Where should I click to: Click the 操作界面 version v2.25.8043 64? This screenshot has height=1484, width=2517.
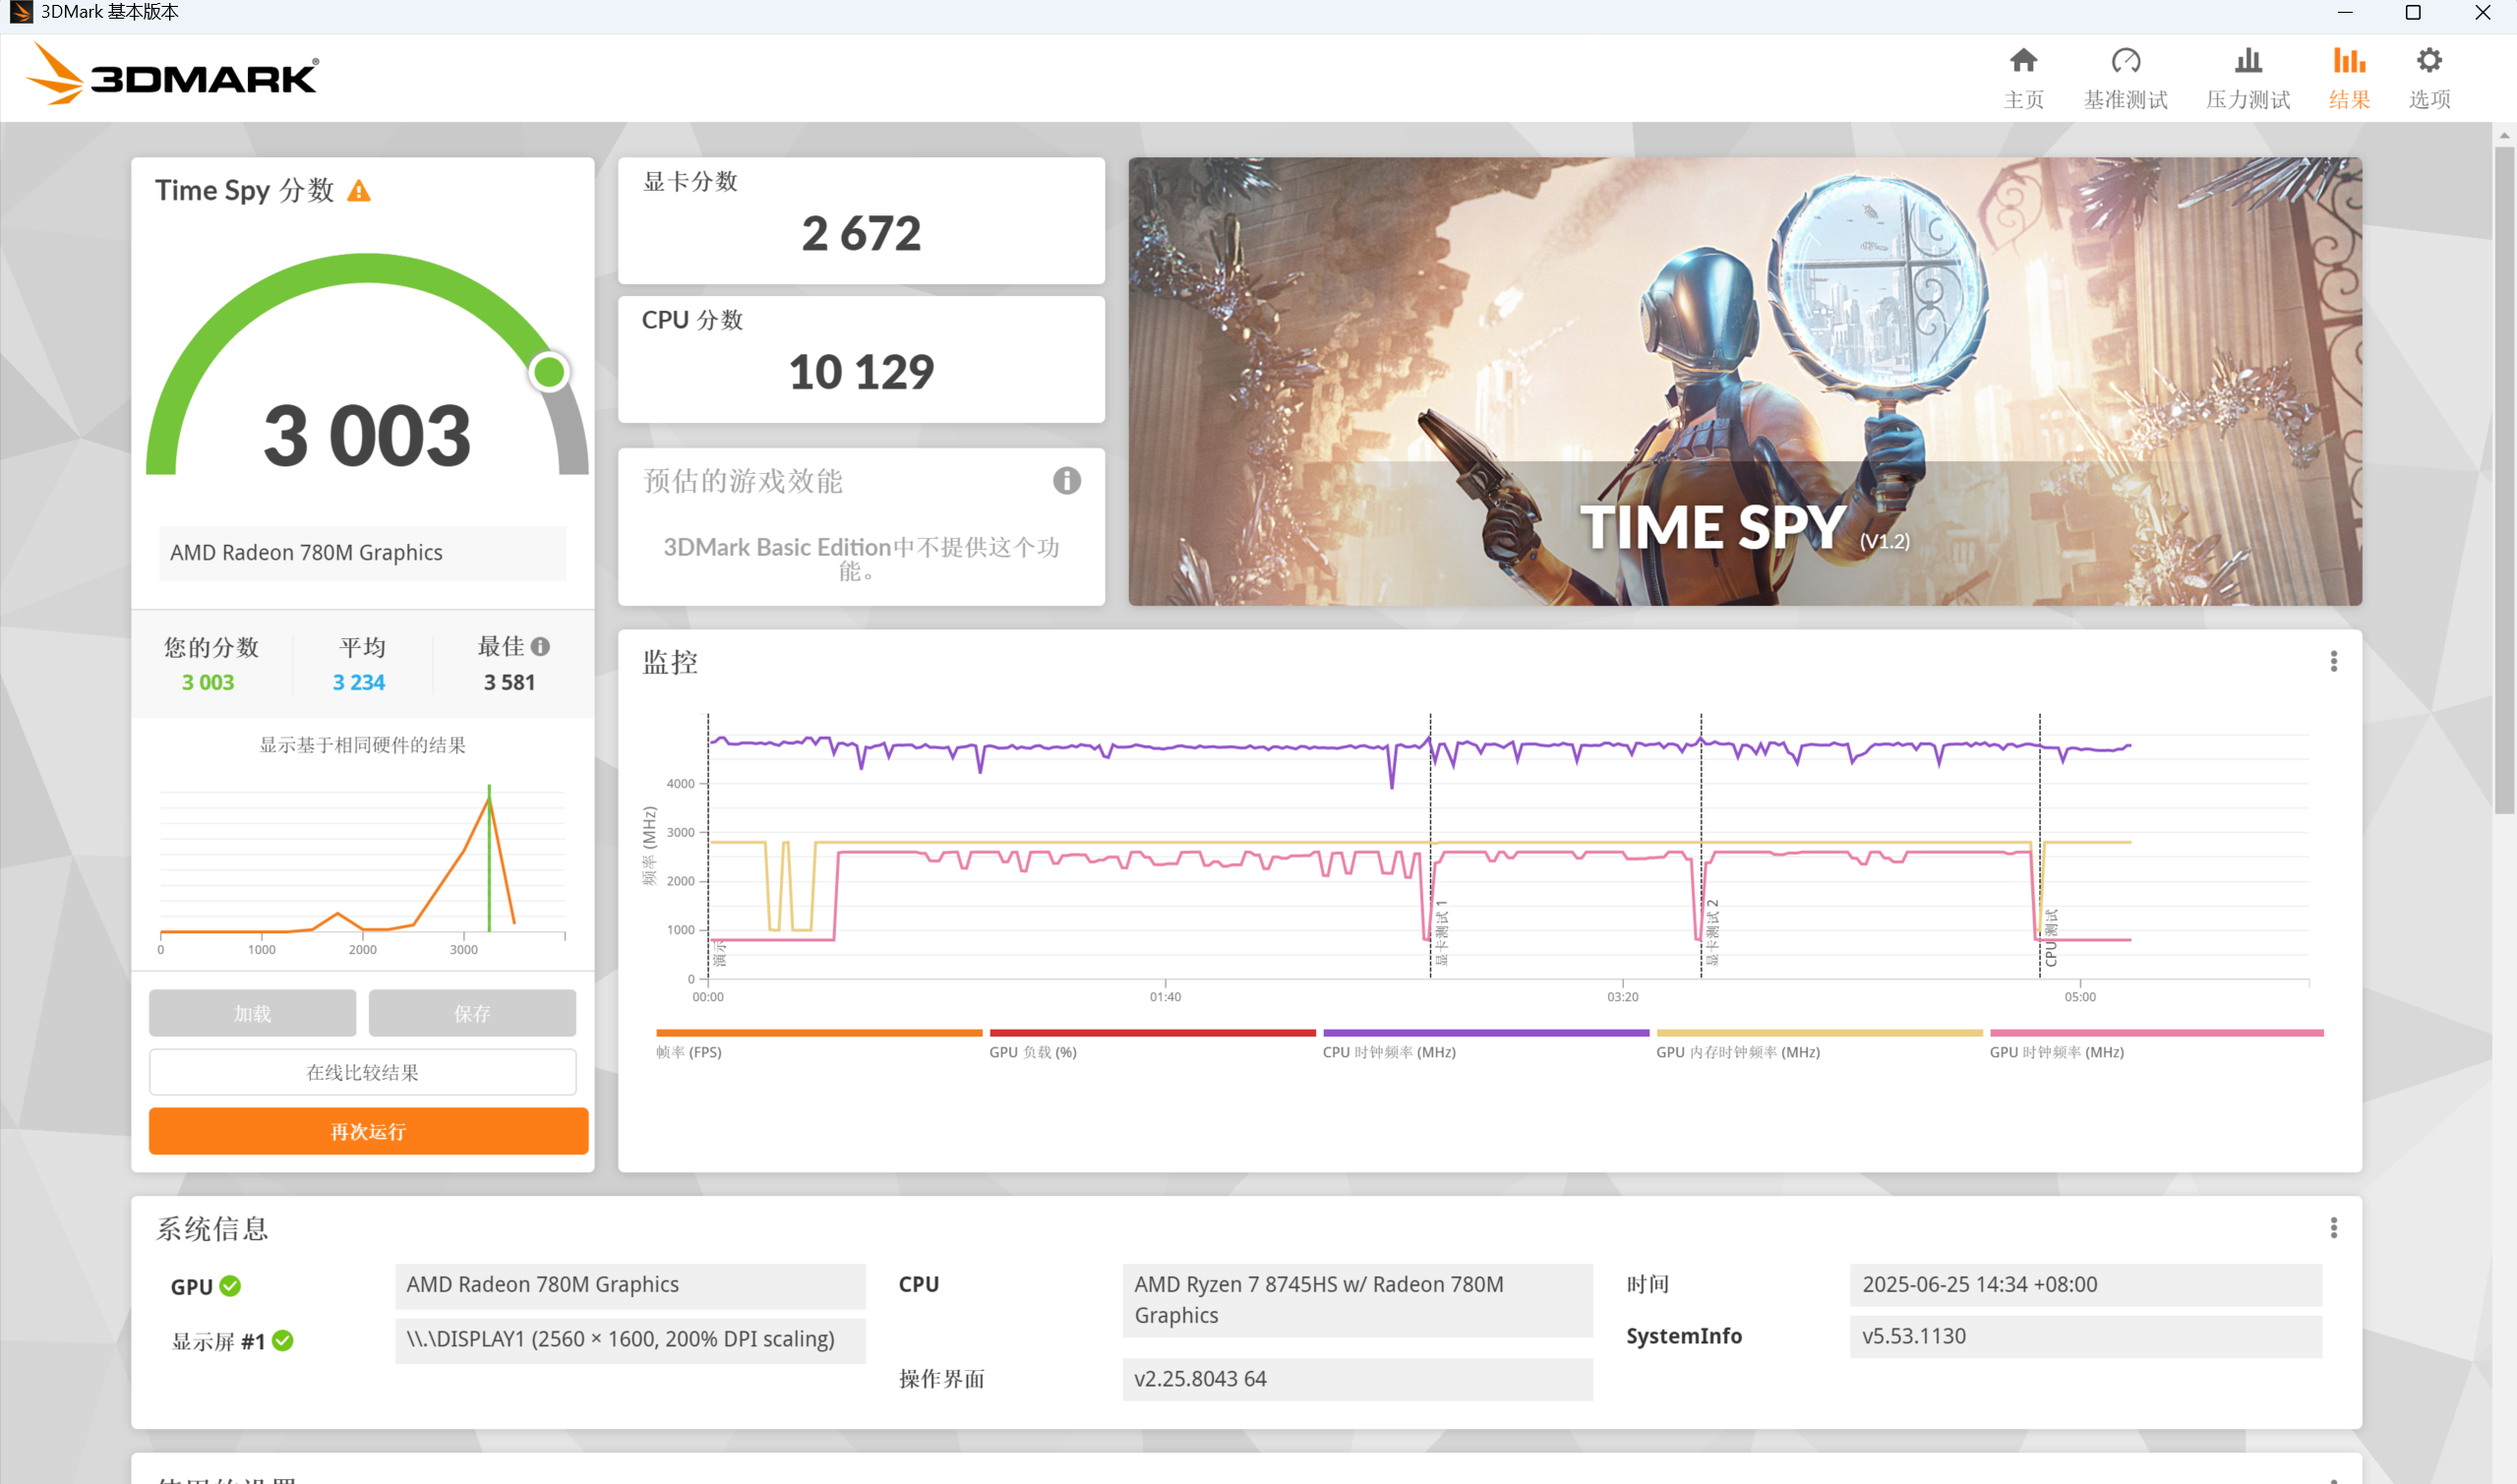coord(1357,1379)
